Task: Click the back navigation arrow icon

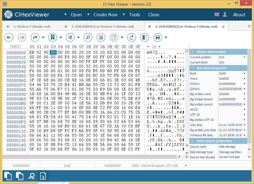Action: 9,37
